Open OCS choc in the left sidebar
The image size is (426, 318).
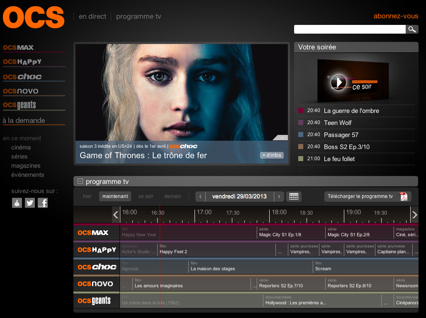22,77
